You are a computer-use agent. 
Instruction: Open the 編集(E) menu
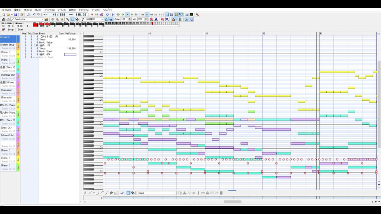(x=17, y=10)
